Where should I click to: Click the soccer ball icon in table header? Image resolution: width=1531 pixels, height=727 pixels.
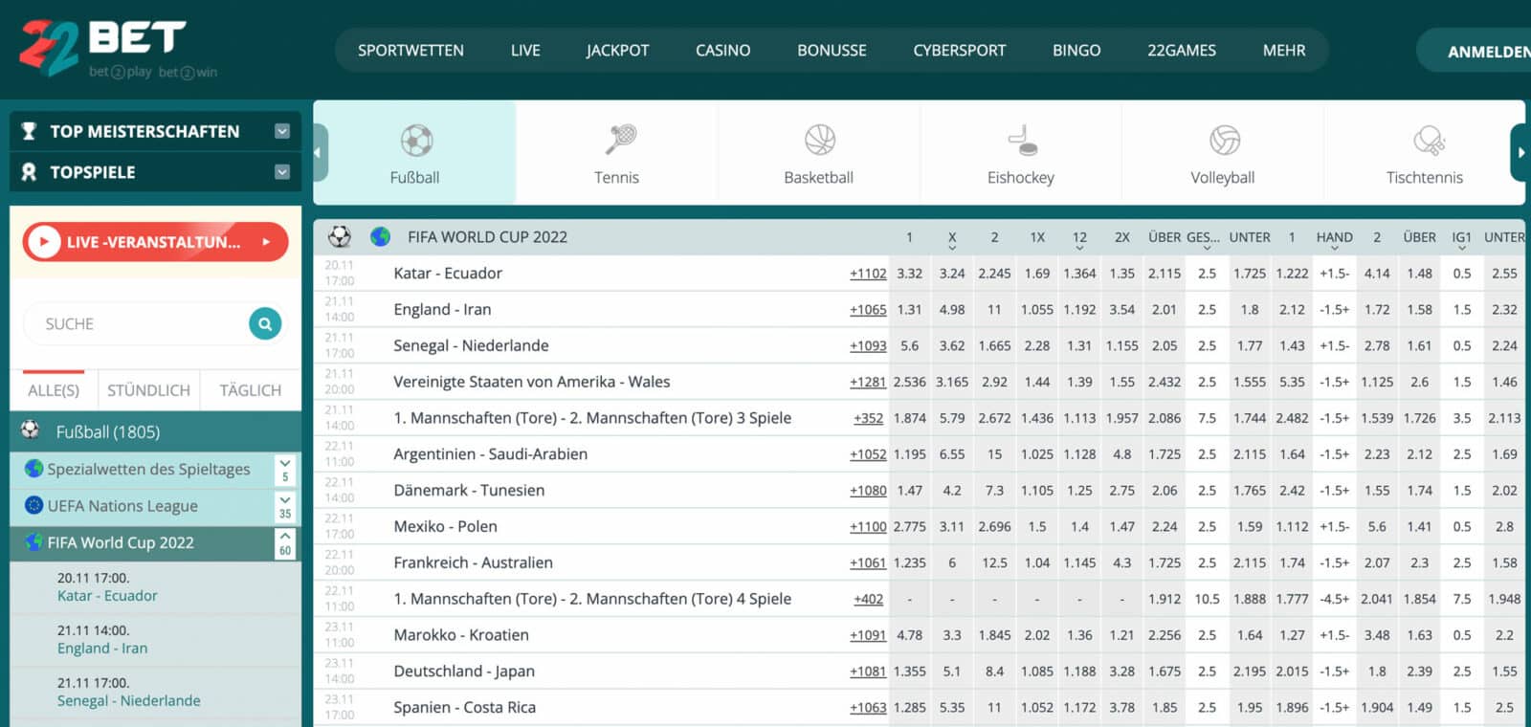[339, 236]
